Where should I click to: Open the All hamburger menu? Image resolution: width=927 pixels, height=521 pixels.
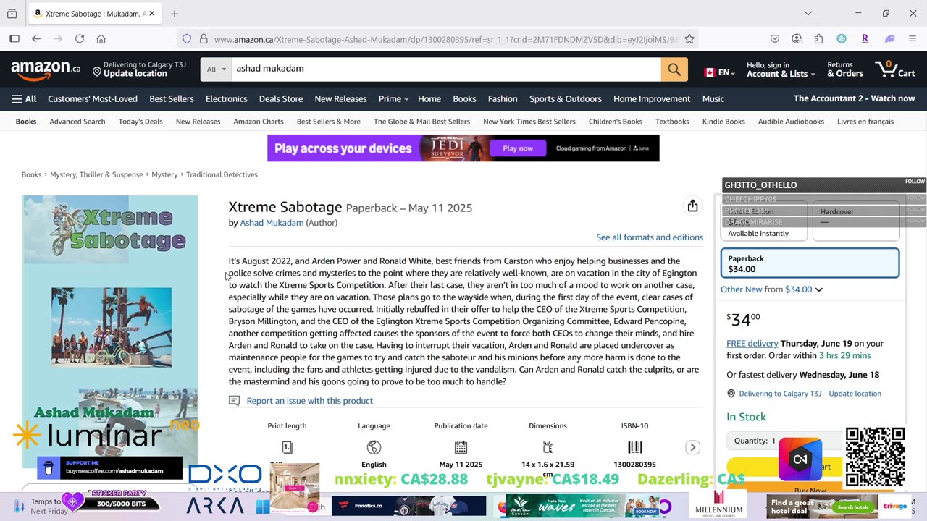24,99
